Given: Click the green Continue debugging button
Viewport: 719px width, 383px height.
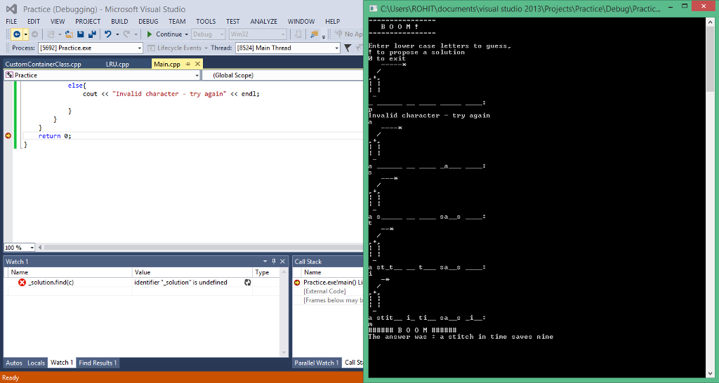Looking at the screenshot, I should (164, 34).
